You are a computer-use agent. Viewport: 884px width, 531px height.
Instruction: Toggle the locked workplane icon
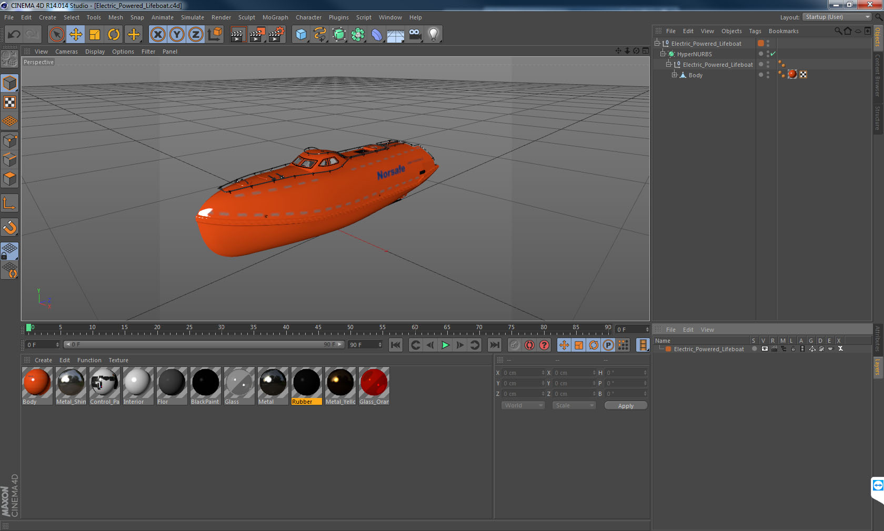click(x=9, y=251)
